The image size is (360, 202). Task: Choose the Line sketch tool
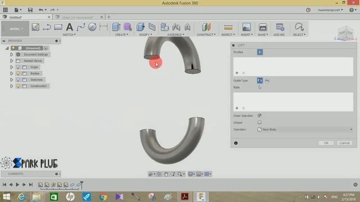tap(47, 27)
